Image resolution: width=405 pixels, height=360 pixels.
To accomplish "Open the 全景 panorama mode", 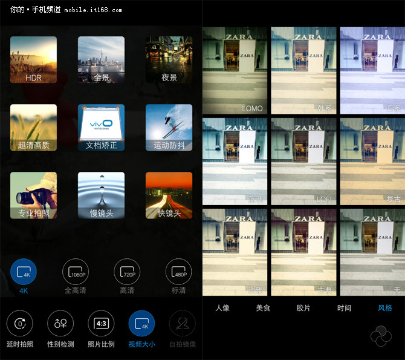I will point(101,60).
